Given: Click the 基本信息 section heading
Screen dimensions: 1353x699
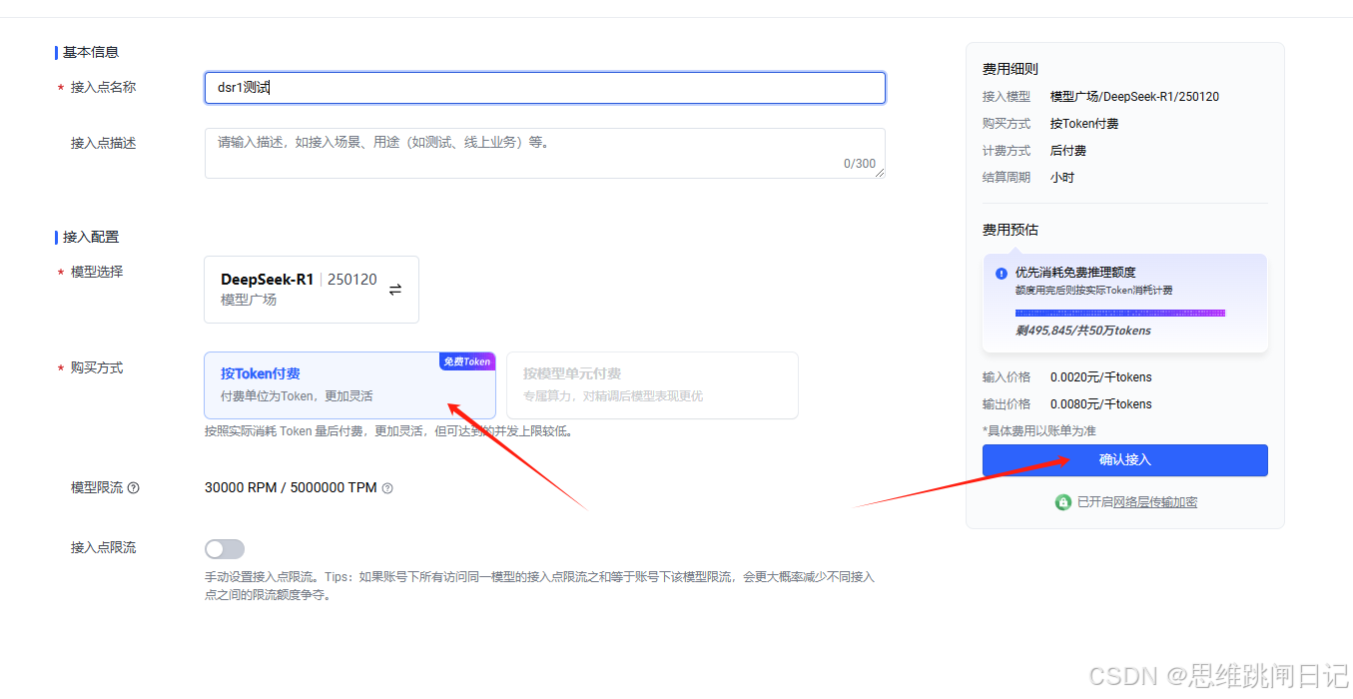Looking at the screenshot, I should [91, 52].
